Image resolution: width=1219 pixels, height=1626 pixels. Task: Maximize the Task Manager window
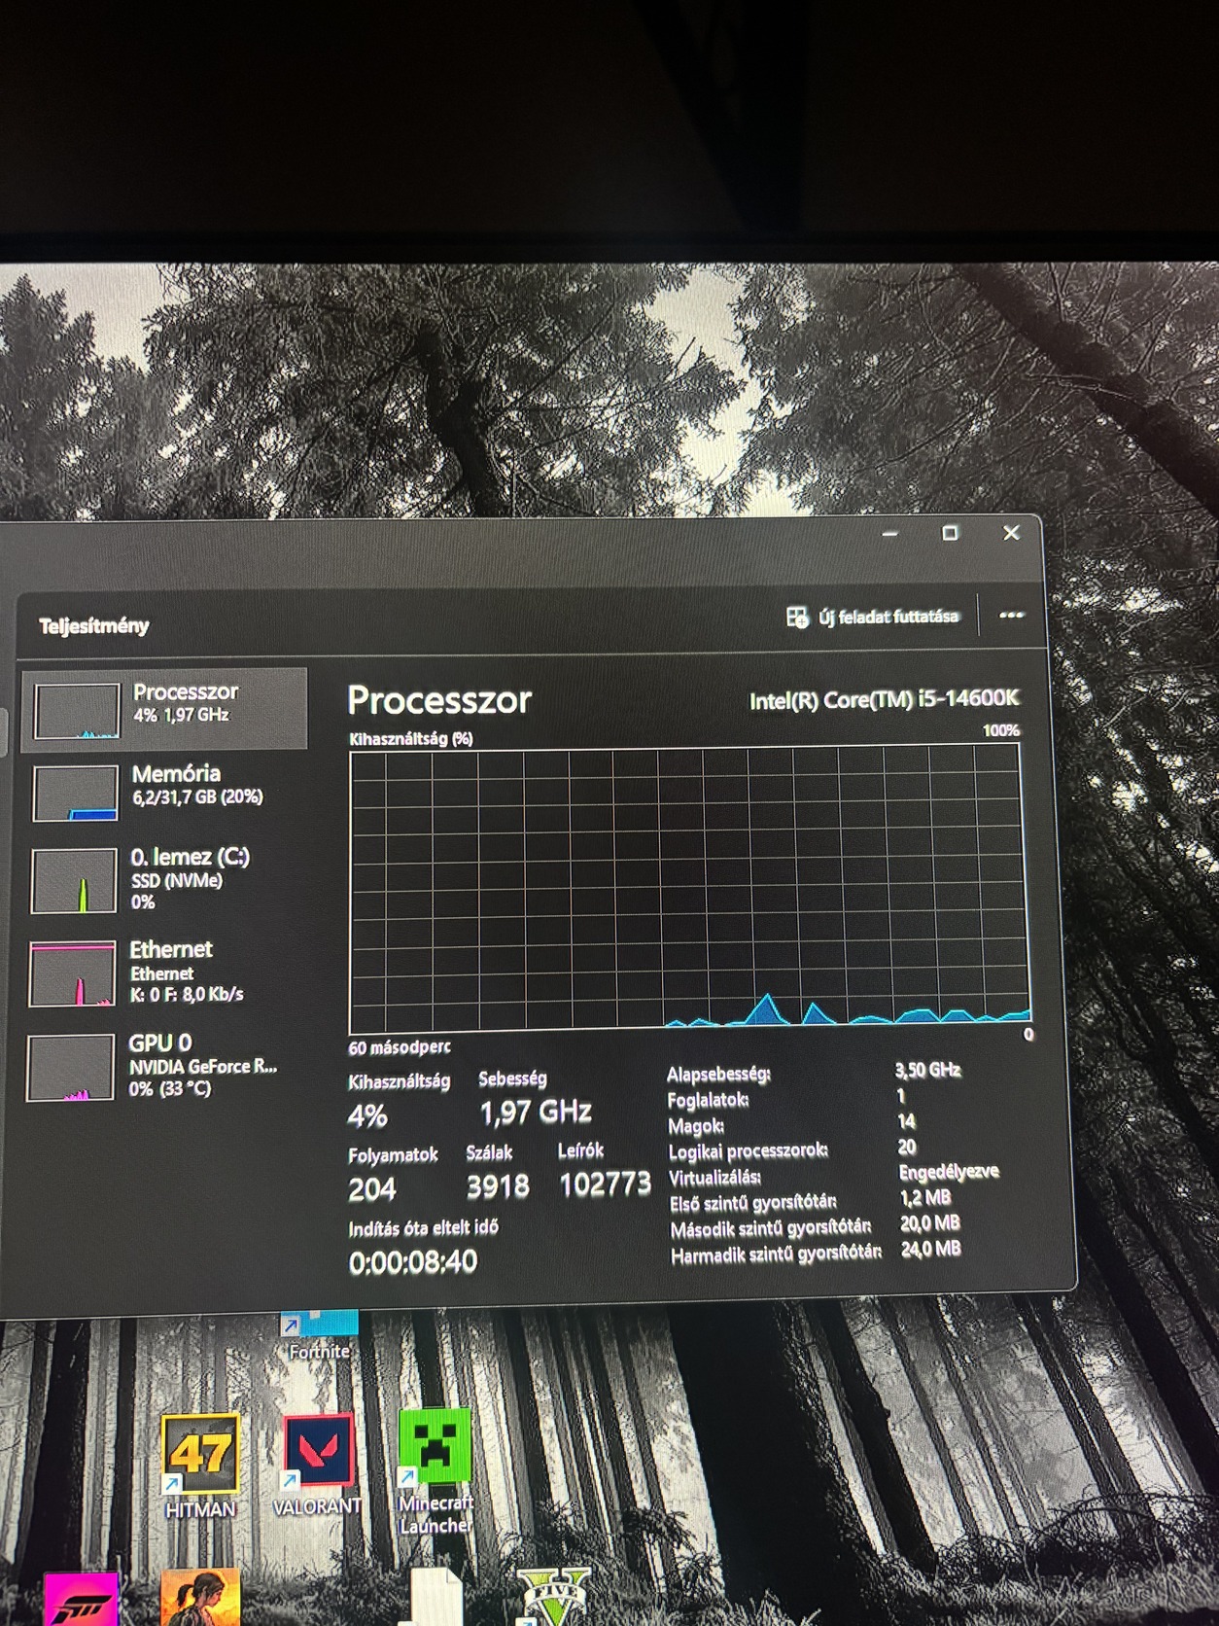click(951, 533)
